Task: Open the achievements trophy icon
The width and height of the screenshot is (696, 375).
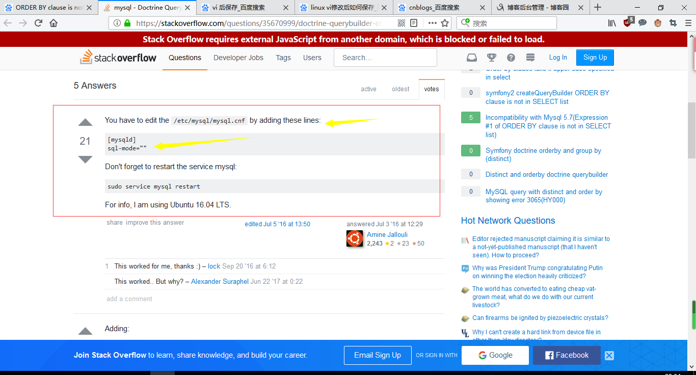Action: (492, 58)
